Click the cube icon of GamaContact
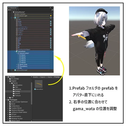The image size is (126, 126). pyautogui.click(x=18, y=53)
